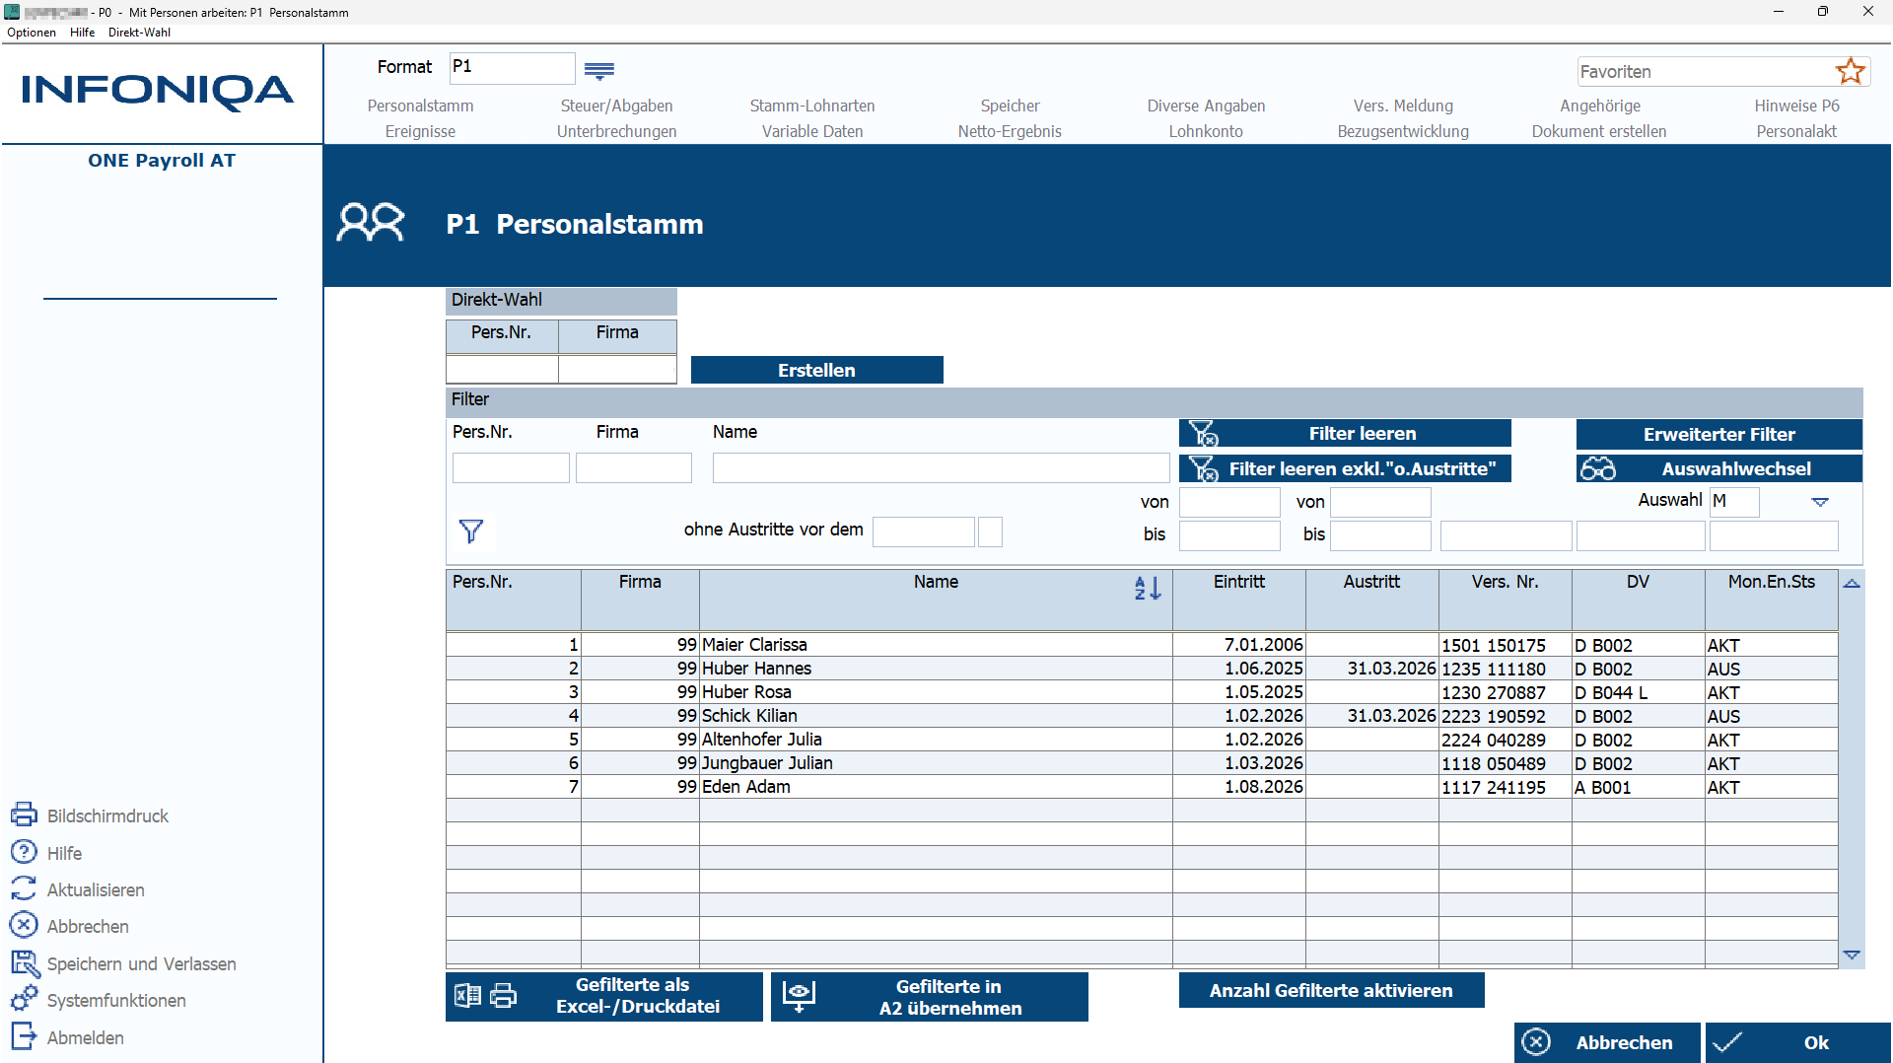
Task: Click the small box after Austritte date field
Action: tap(990, 531)
